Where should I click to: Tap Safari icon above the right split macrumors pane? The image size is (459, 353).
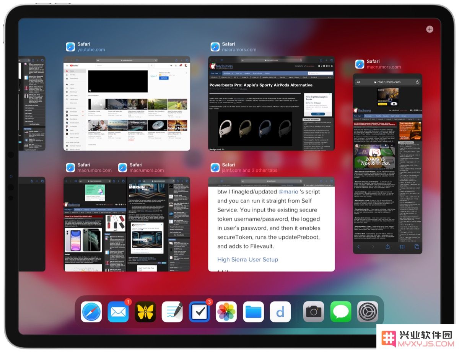[x=122, y=168]
